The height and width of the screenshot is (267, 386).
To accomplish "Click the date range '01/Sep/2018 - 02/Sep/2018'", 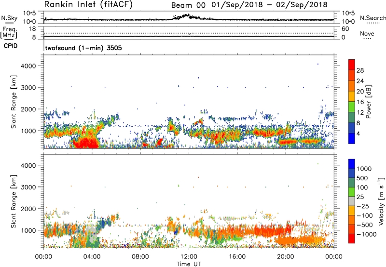I will point(270,5).
